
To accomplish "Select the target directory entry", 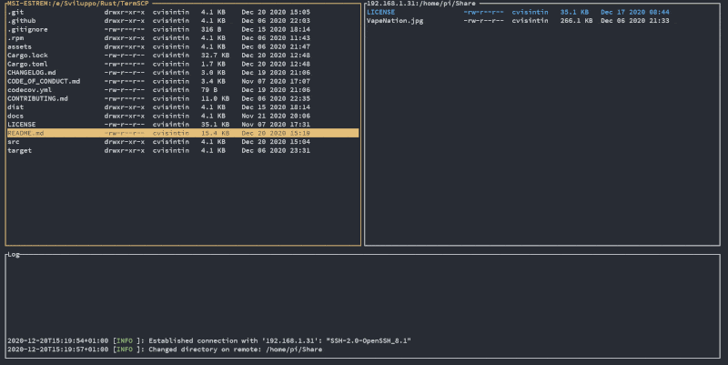I will (19, 150).
